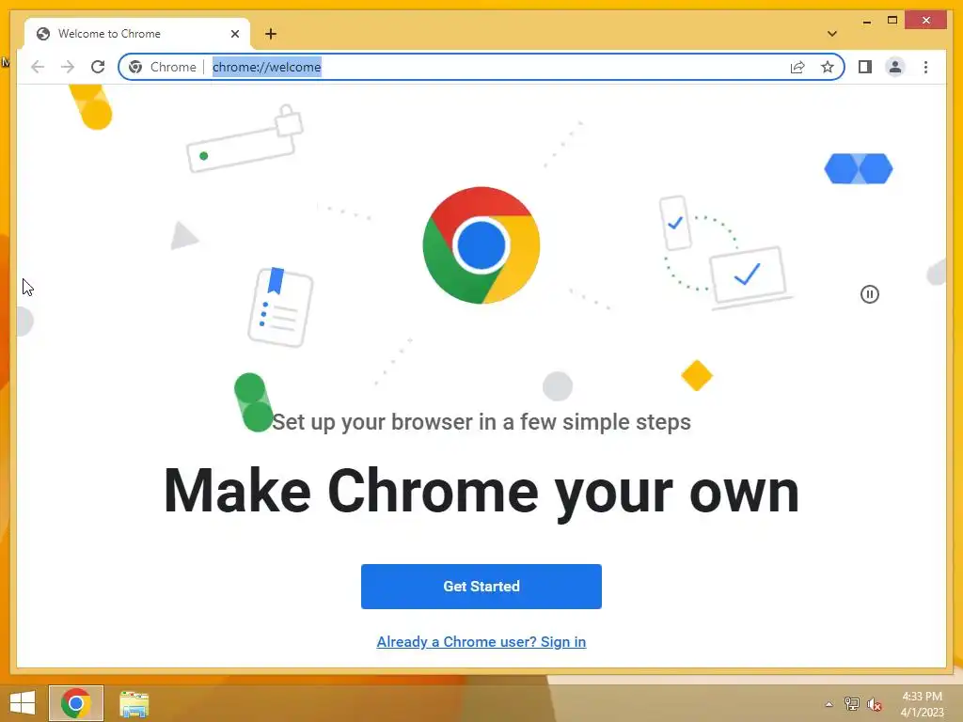The image size is (963, 722).
Task: Reload the current page
Action: coord(98,67)
